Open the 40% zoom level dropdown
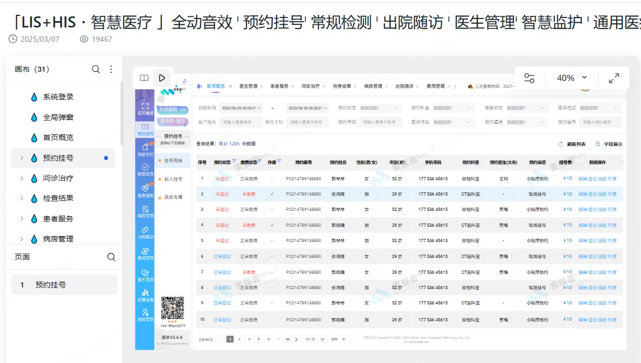The width and height of the screenshot is (641, 363). click(573, 78)
